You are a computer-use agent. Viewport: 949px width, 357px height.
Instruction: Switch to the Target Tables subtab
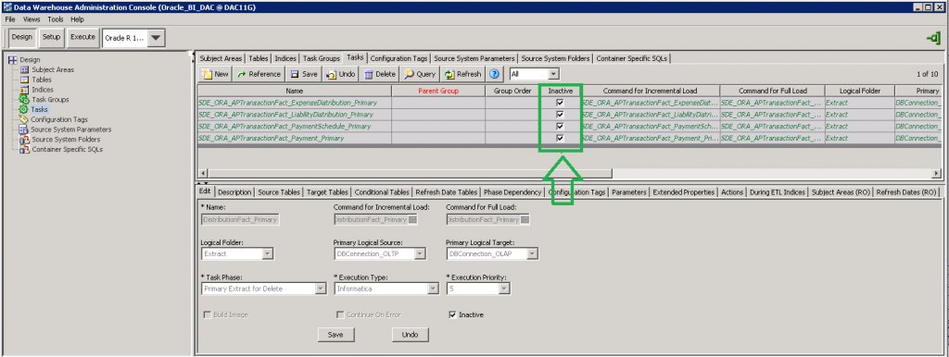point(327,192)
